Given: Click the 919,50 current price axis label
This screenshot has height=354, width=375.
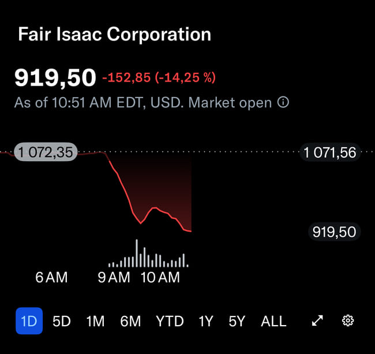Looking at the screenshot, I should tap(334, 232).
